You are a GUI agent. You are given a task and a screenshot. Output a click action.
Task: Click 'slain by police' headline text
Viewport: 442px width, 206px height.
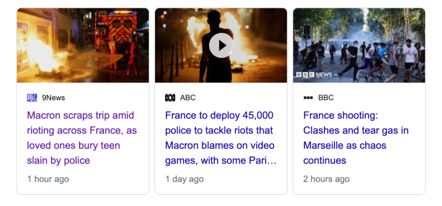(59, 160)
